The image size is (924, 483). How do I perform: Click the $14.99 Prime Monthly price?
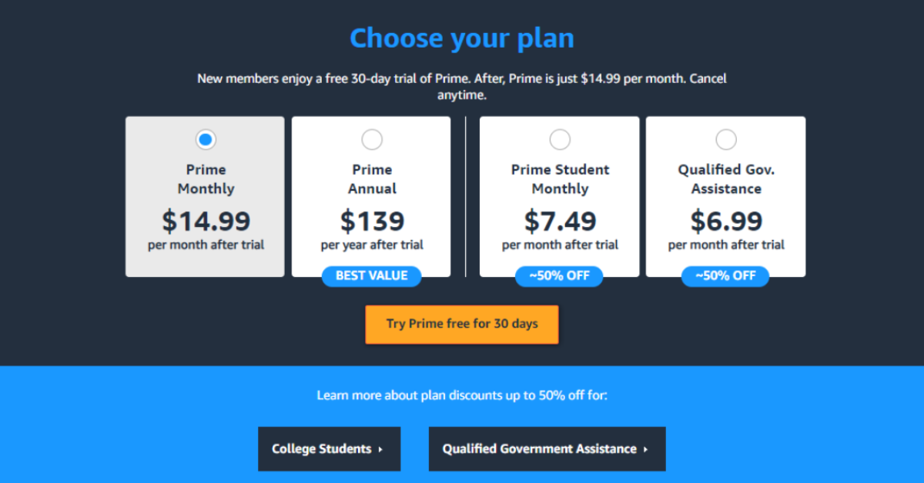coord(206,222)
